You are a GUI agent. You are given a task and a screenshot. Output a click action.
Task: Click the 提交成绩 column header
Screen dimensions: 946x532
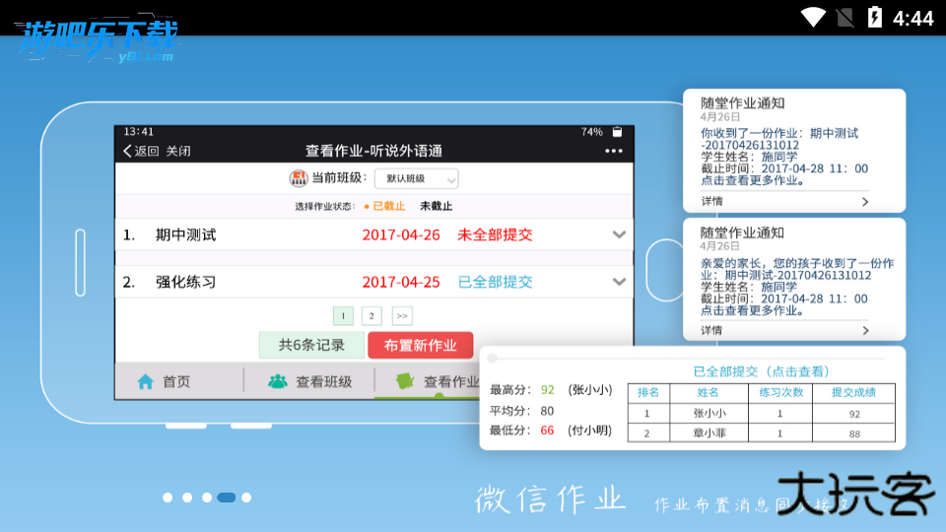click(x=853, y=393)
